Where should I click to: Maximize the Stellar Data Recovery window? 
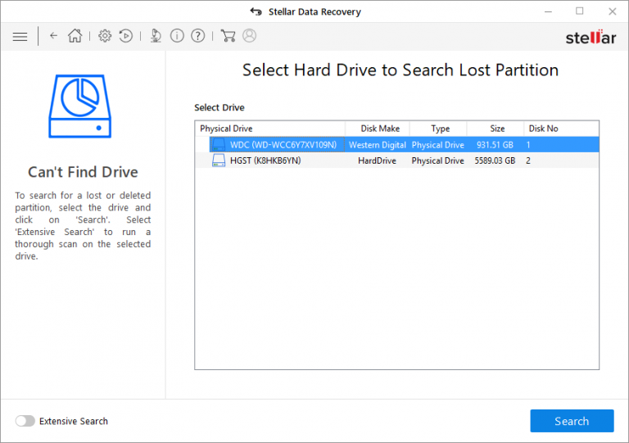(x=580, y=11)
